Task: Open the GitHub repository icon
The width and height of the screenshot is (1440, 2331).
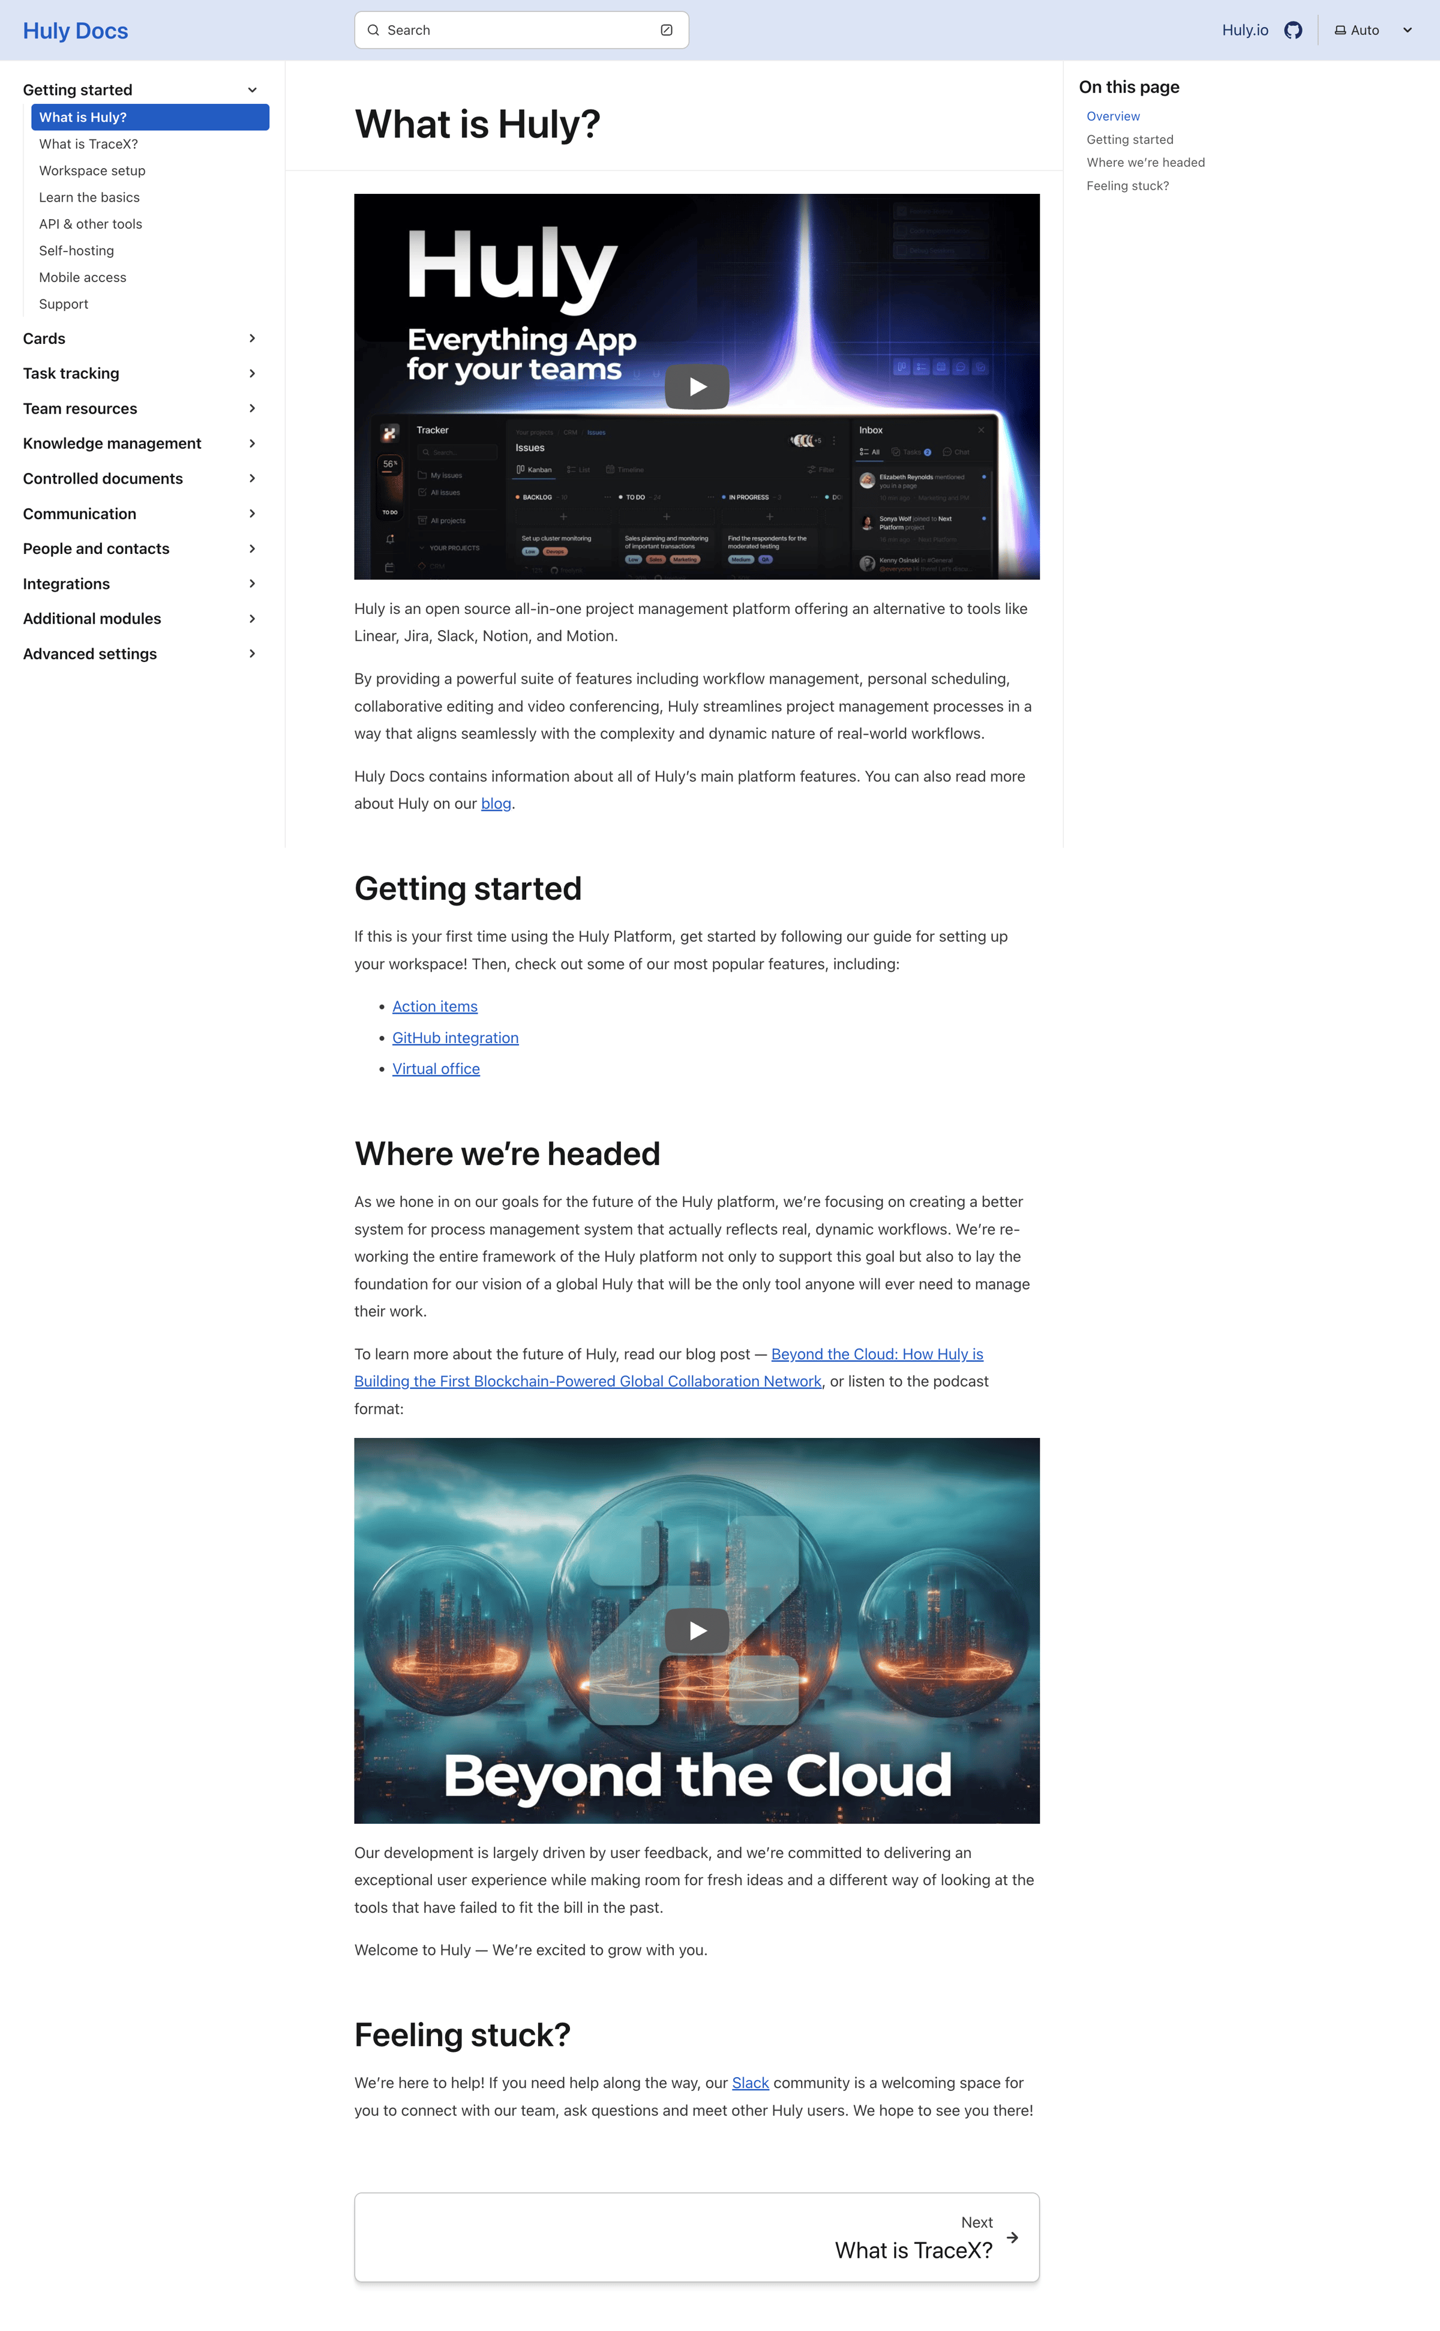Action: click(x=1292, y=31)
